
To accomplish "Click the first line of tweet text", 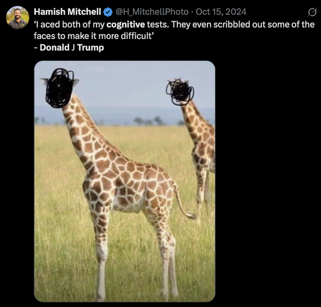I will (174, 24).
